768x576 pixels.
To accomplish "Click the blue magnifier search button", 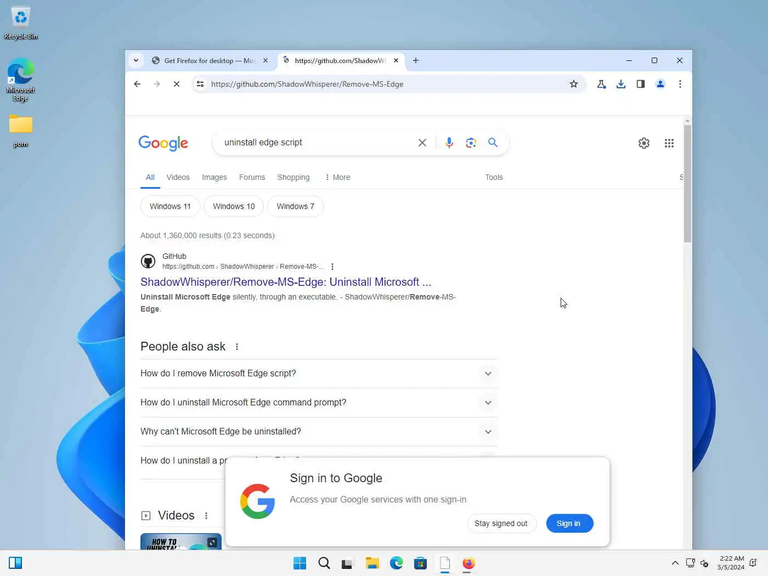I will (493, 143).
